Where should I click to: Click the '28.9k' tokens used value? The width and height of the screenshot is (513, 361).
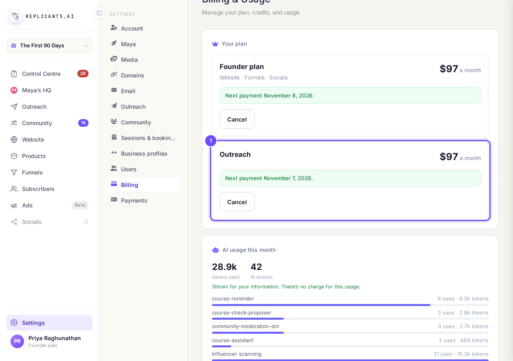tap(224, 267)
